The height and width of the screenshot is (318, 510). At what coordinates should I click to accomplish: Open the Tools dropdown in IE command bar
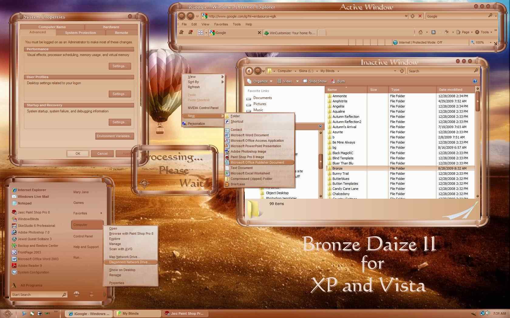pos(484,32)
